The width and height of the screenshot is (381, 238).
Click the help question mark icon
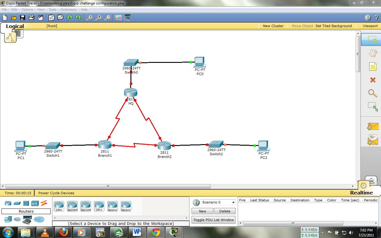(x=376, y=18)
